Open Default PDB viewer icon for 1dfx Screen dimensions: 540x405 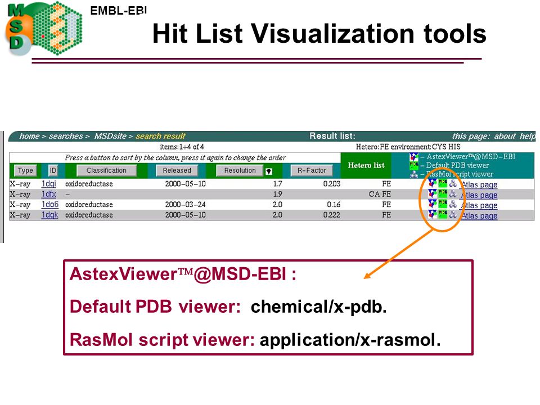pos(443,193)
